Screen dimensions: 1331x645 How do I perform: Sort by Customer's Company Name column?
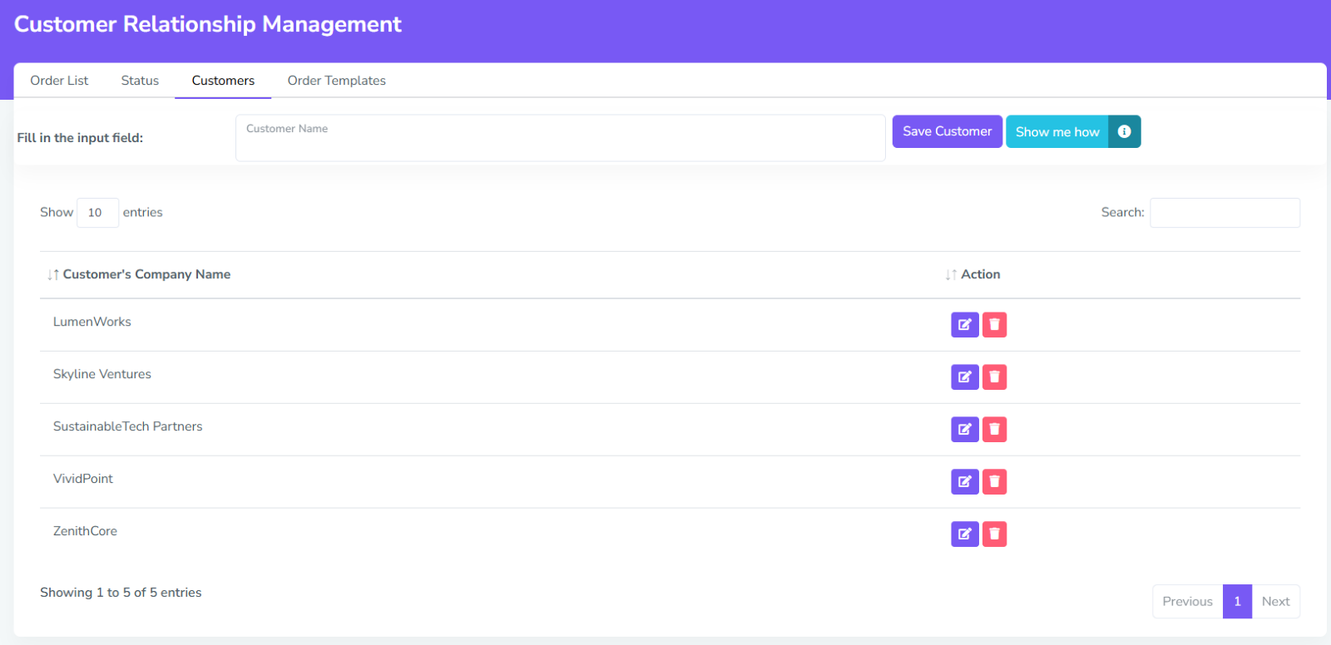[146, 274]
